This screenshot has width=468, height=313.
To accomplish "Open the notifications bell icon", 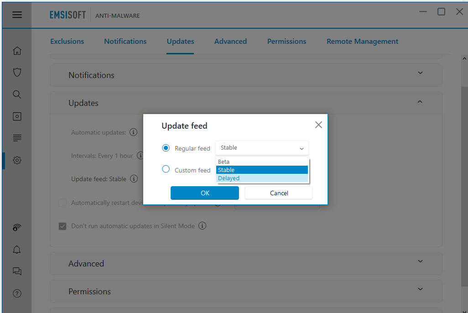I will pos(17,250).
